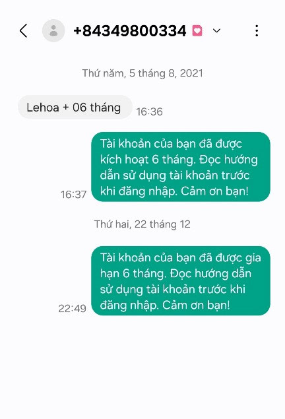Screen dimensions: 285x419
Task: Open the three-dot more options menu
Action: pyautogui.click(x=257, y=31)
